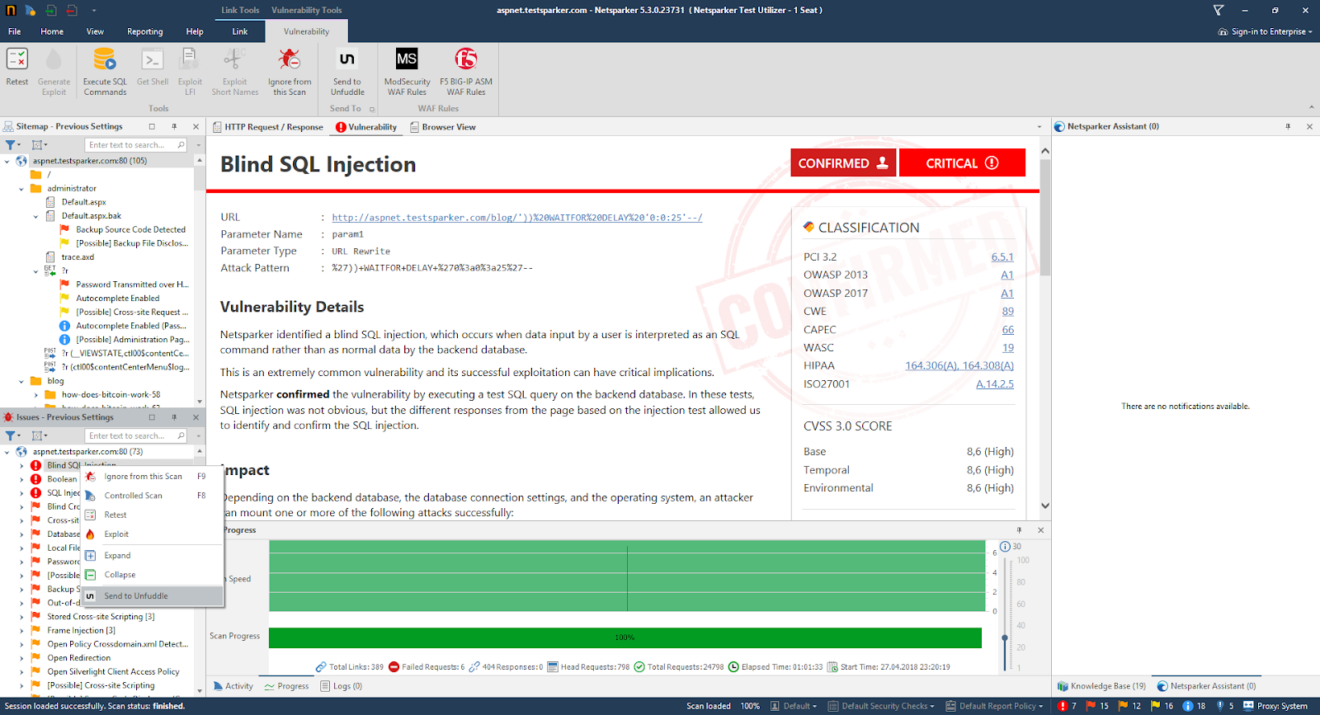The height and width of the screenshot is (715, 1320).
Task: Open the PCI 3.2 classification 6.5.1 link
Action: point(1002,257)
